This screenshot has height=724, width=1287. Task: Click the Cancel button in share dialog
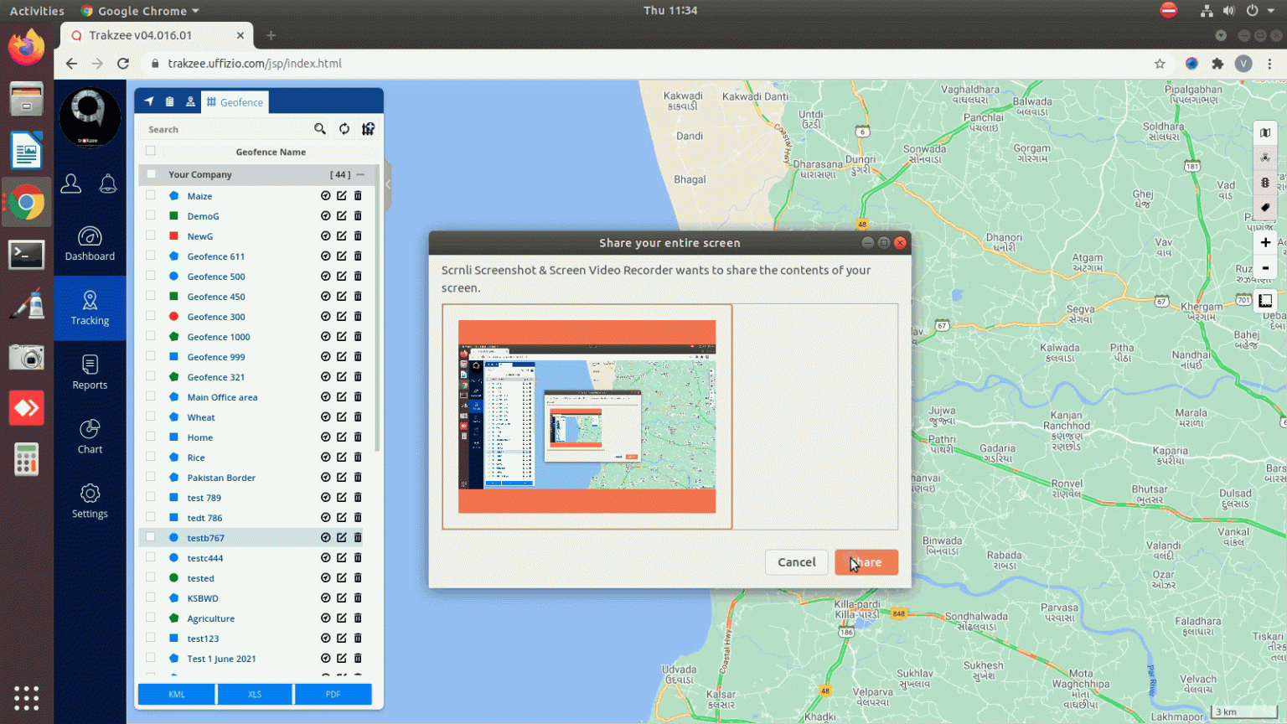tap(796, 562)
